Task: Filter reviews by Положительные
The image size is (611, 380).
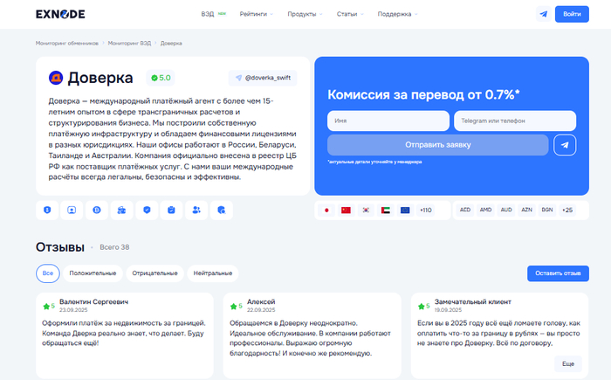Action: coord(93,273)
